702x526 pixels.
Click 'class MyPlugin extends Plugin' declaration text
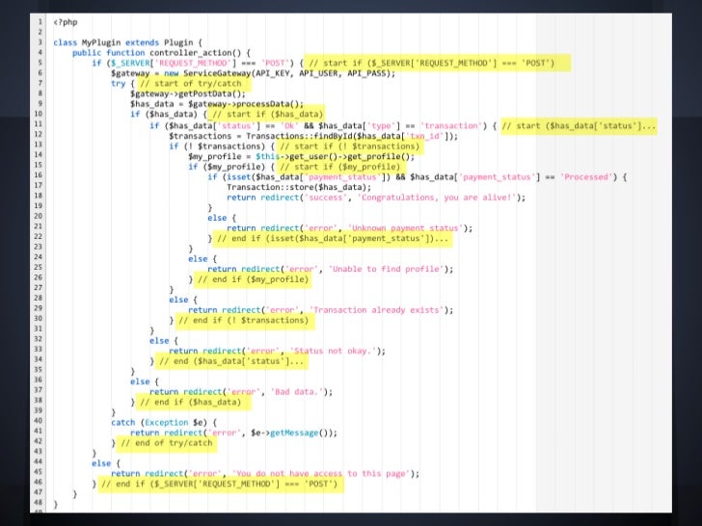tap(123, 42)
